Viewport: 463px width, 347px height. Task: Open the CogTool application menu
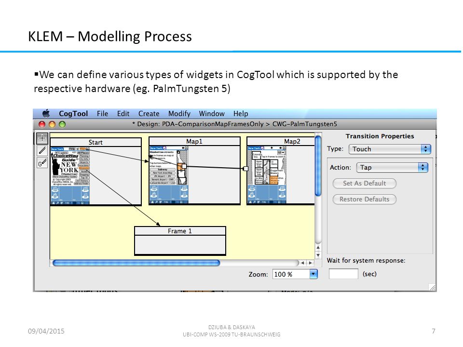(x=73, y=114)
